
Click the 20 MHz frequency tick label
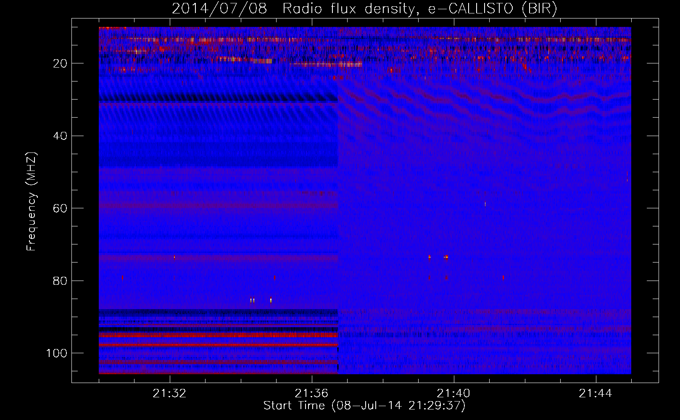[61, 63]
